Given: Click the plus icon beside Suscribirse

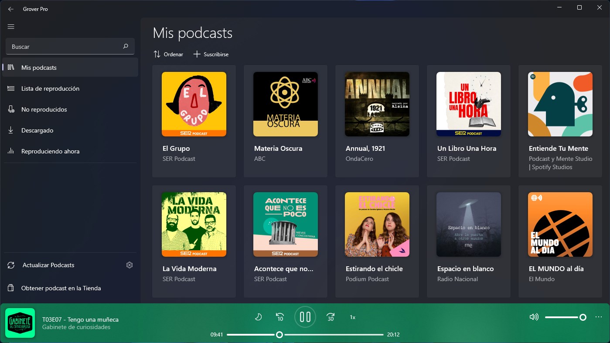Looking at the screenshot, I should coord(197,54).
